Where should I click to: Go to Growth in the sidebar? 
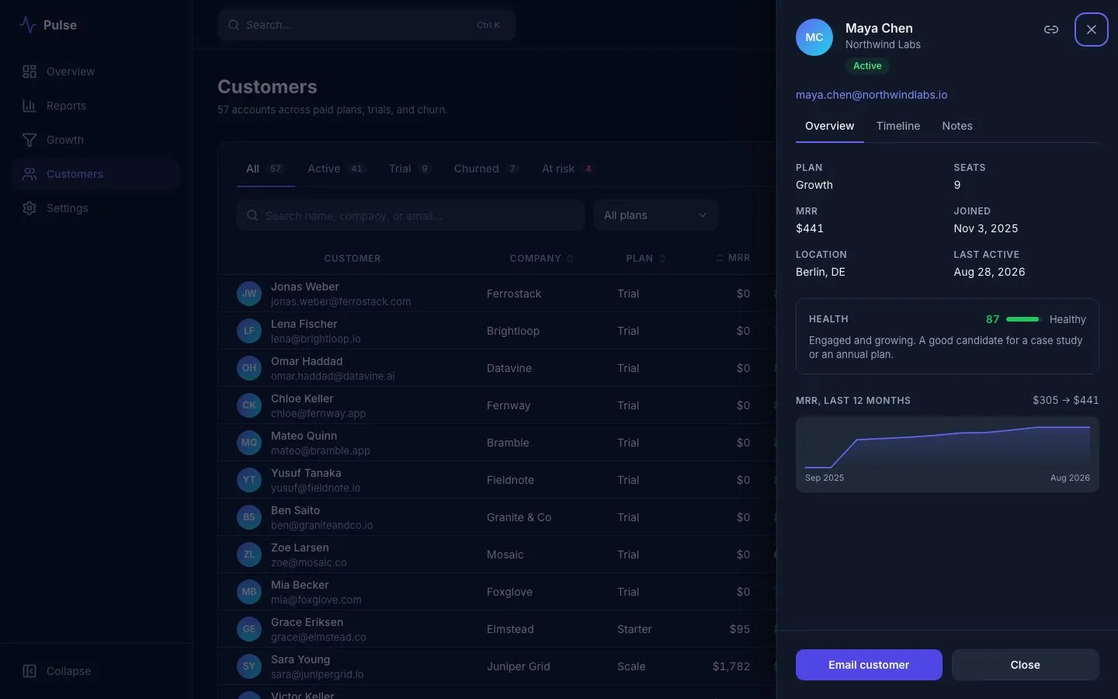coord(96,140)
